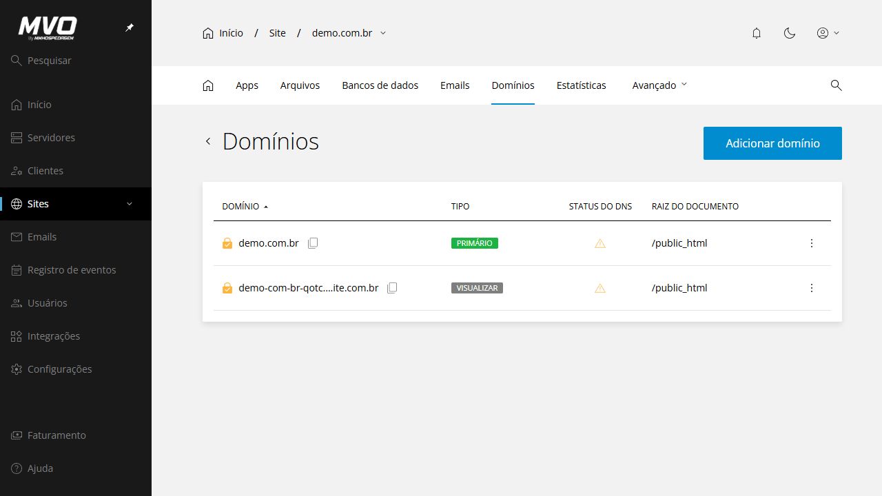Screen dimensions: 882x496
Task: Click the pin sidebar icon
Action: pyautogui.click(x=130, y=28)
